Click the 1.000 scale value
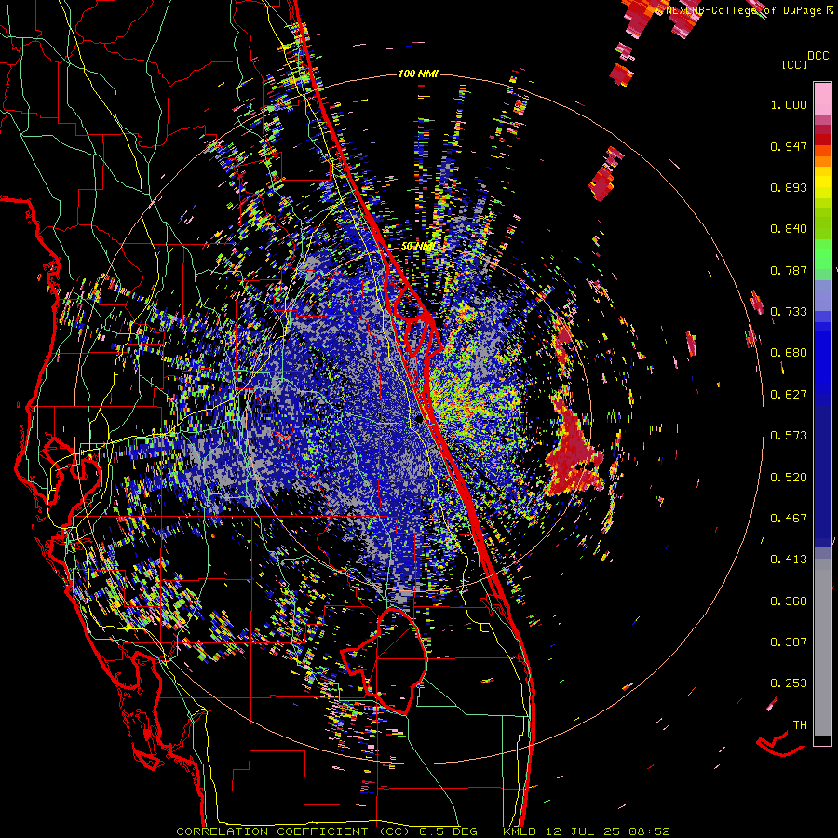Image resolution: width=838 pixels, height=838 pixels. [x=789, y=104]
